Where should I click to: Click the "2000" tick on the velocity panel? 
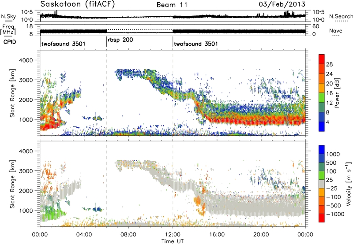26,191
